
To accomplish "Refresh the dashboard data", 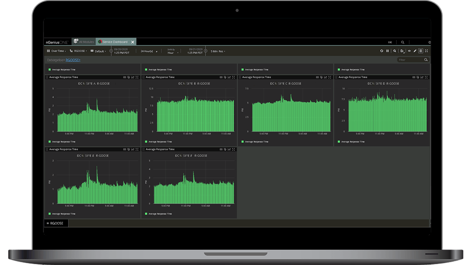I will (x=381, y=51).
